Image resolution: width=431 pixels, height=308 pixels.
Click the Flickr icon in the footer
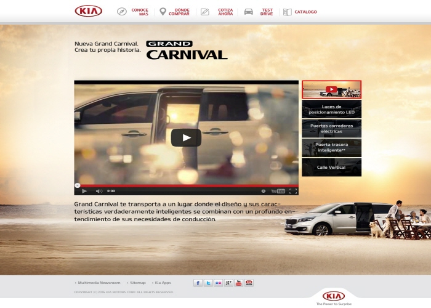pos(218,283)
